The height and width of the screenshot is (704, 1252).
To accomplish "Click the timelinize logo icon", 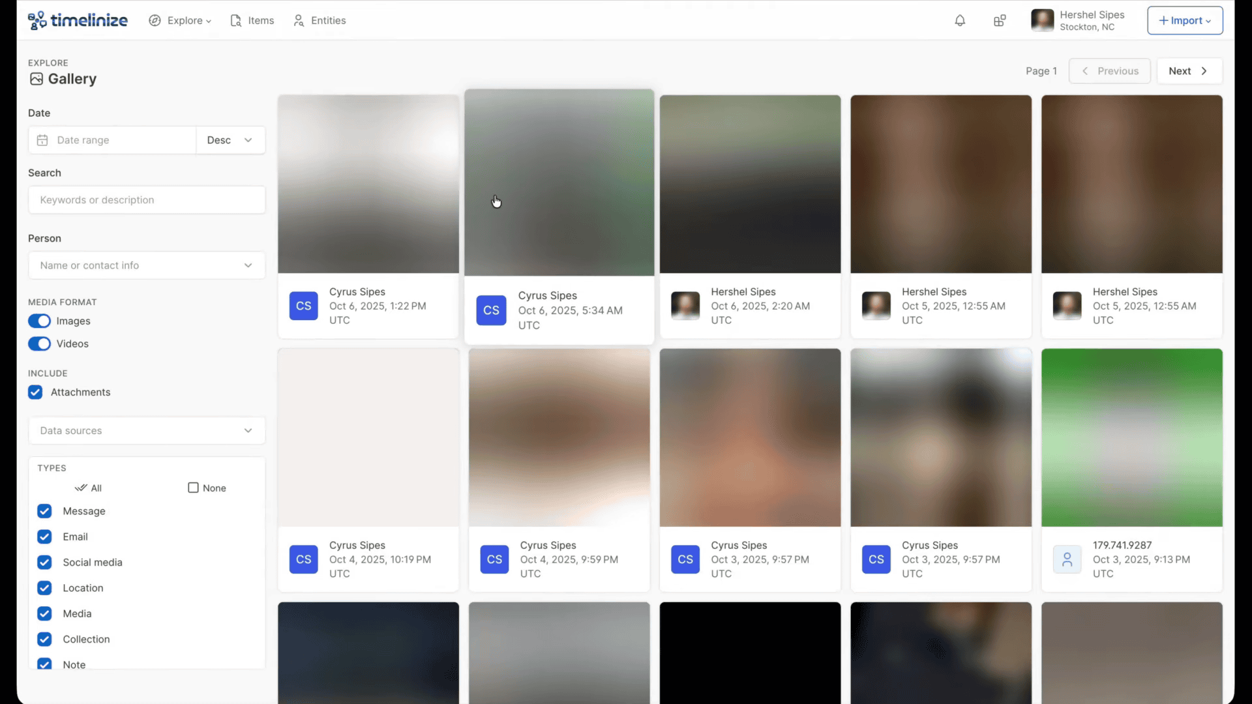I will pyautogui.click(x=37, y=20).
